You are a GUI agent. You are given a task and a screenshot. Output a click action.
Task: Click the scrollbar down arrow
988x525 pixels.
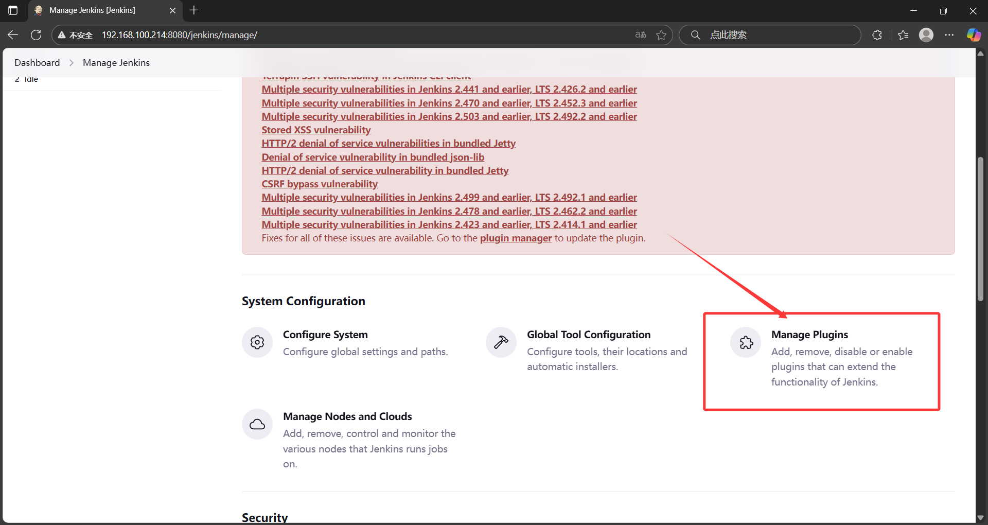981,518
